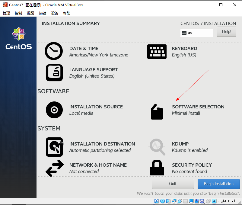
Task: Open the 热键 menu
Action: pyautogui.click(x=43, y=13)
